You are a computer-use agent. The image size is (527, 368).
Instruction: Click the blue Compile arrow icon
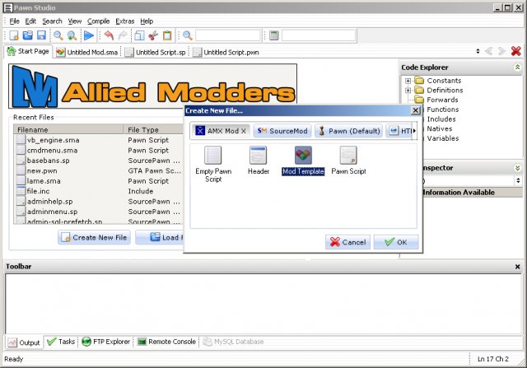point(89,35)
